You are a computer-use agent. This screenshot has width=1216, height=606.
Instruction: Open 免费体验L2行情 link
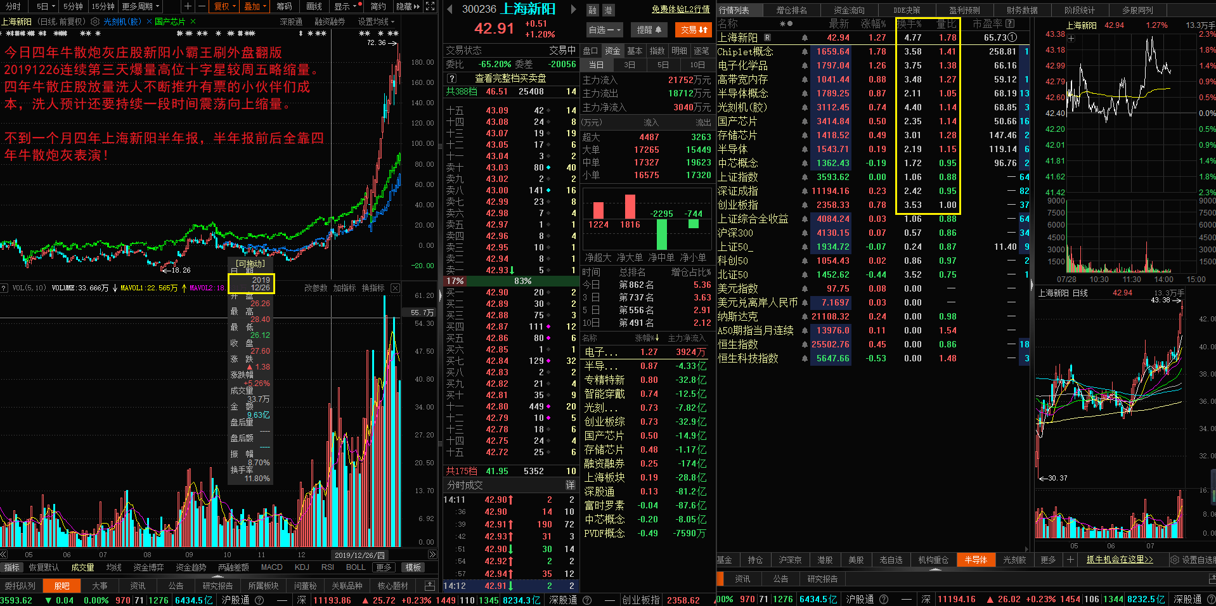(680, 10)
